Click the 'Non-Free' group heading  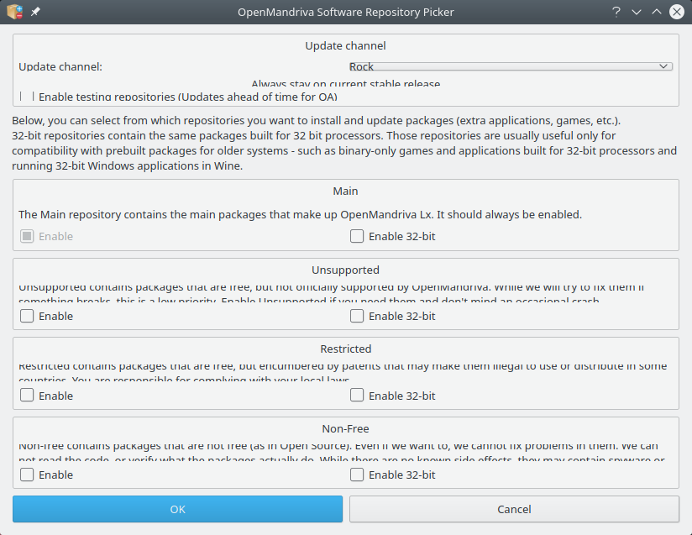[x=345, y=428]
